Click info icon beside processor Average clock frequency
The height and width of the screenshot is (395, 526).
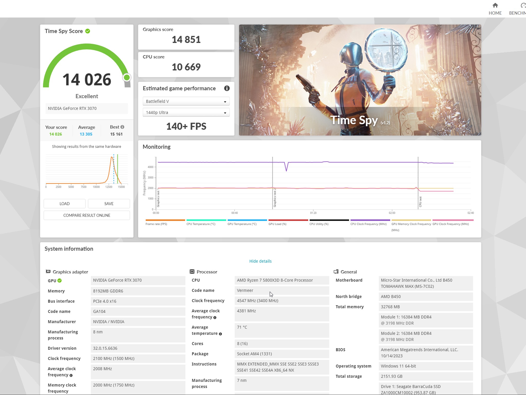click(215, 318)
